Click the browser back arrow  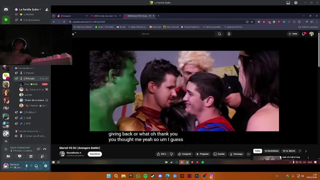pos(54,22)
